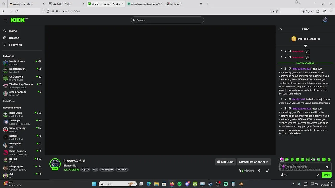The image size is (335, 188).
Task: Timeout alicejerry34 using hourglass icon
Action: (x=285, y=99)
